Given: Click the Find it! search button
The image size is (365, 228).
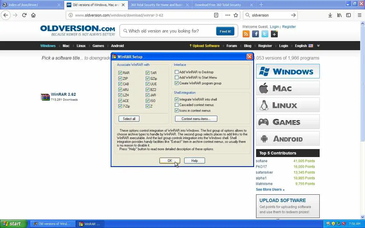Looking at the screenshot, I should (x=225, y=31).
